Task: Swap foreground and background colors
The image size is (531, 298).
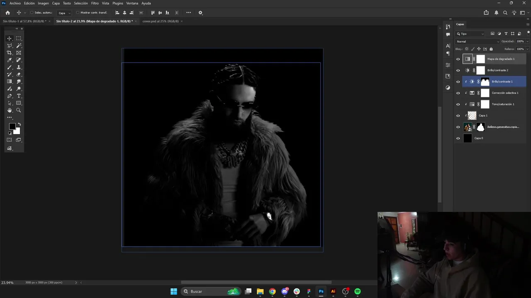Action: click(19, 125)
